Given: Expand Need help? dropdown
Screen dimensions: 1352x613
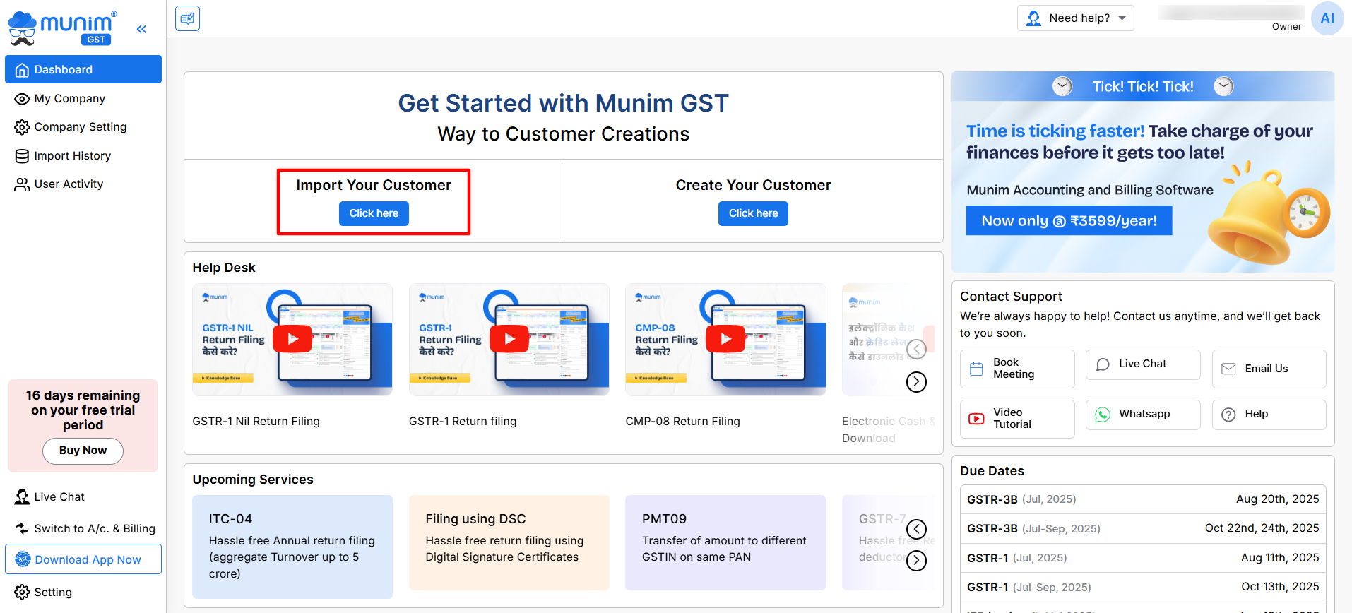Looking at the screenshot, I should click(1075, 18).
